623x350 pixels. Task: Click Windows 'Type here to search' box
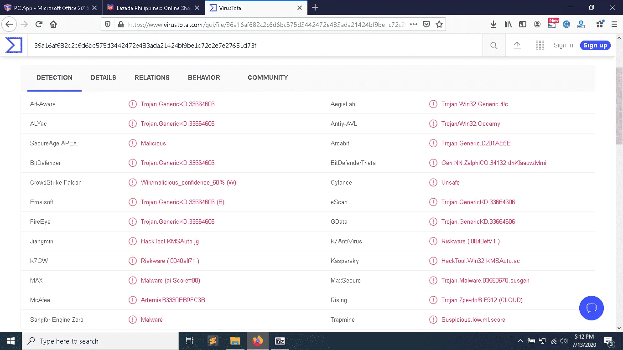[100, 341]
